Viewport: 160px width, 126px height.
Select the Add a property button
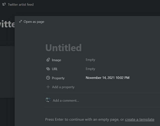point(63,87)
